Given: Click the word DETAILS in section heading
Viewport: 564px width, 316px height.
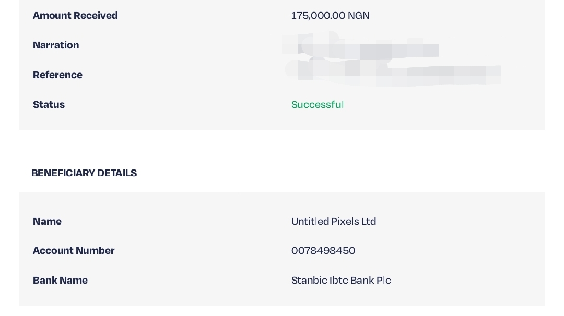Looking at the screenshot, I should coord(117,173).
